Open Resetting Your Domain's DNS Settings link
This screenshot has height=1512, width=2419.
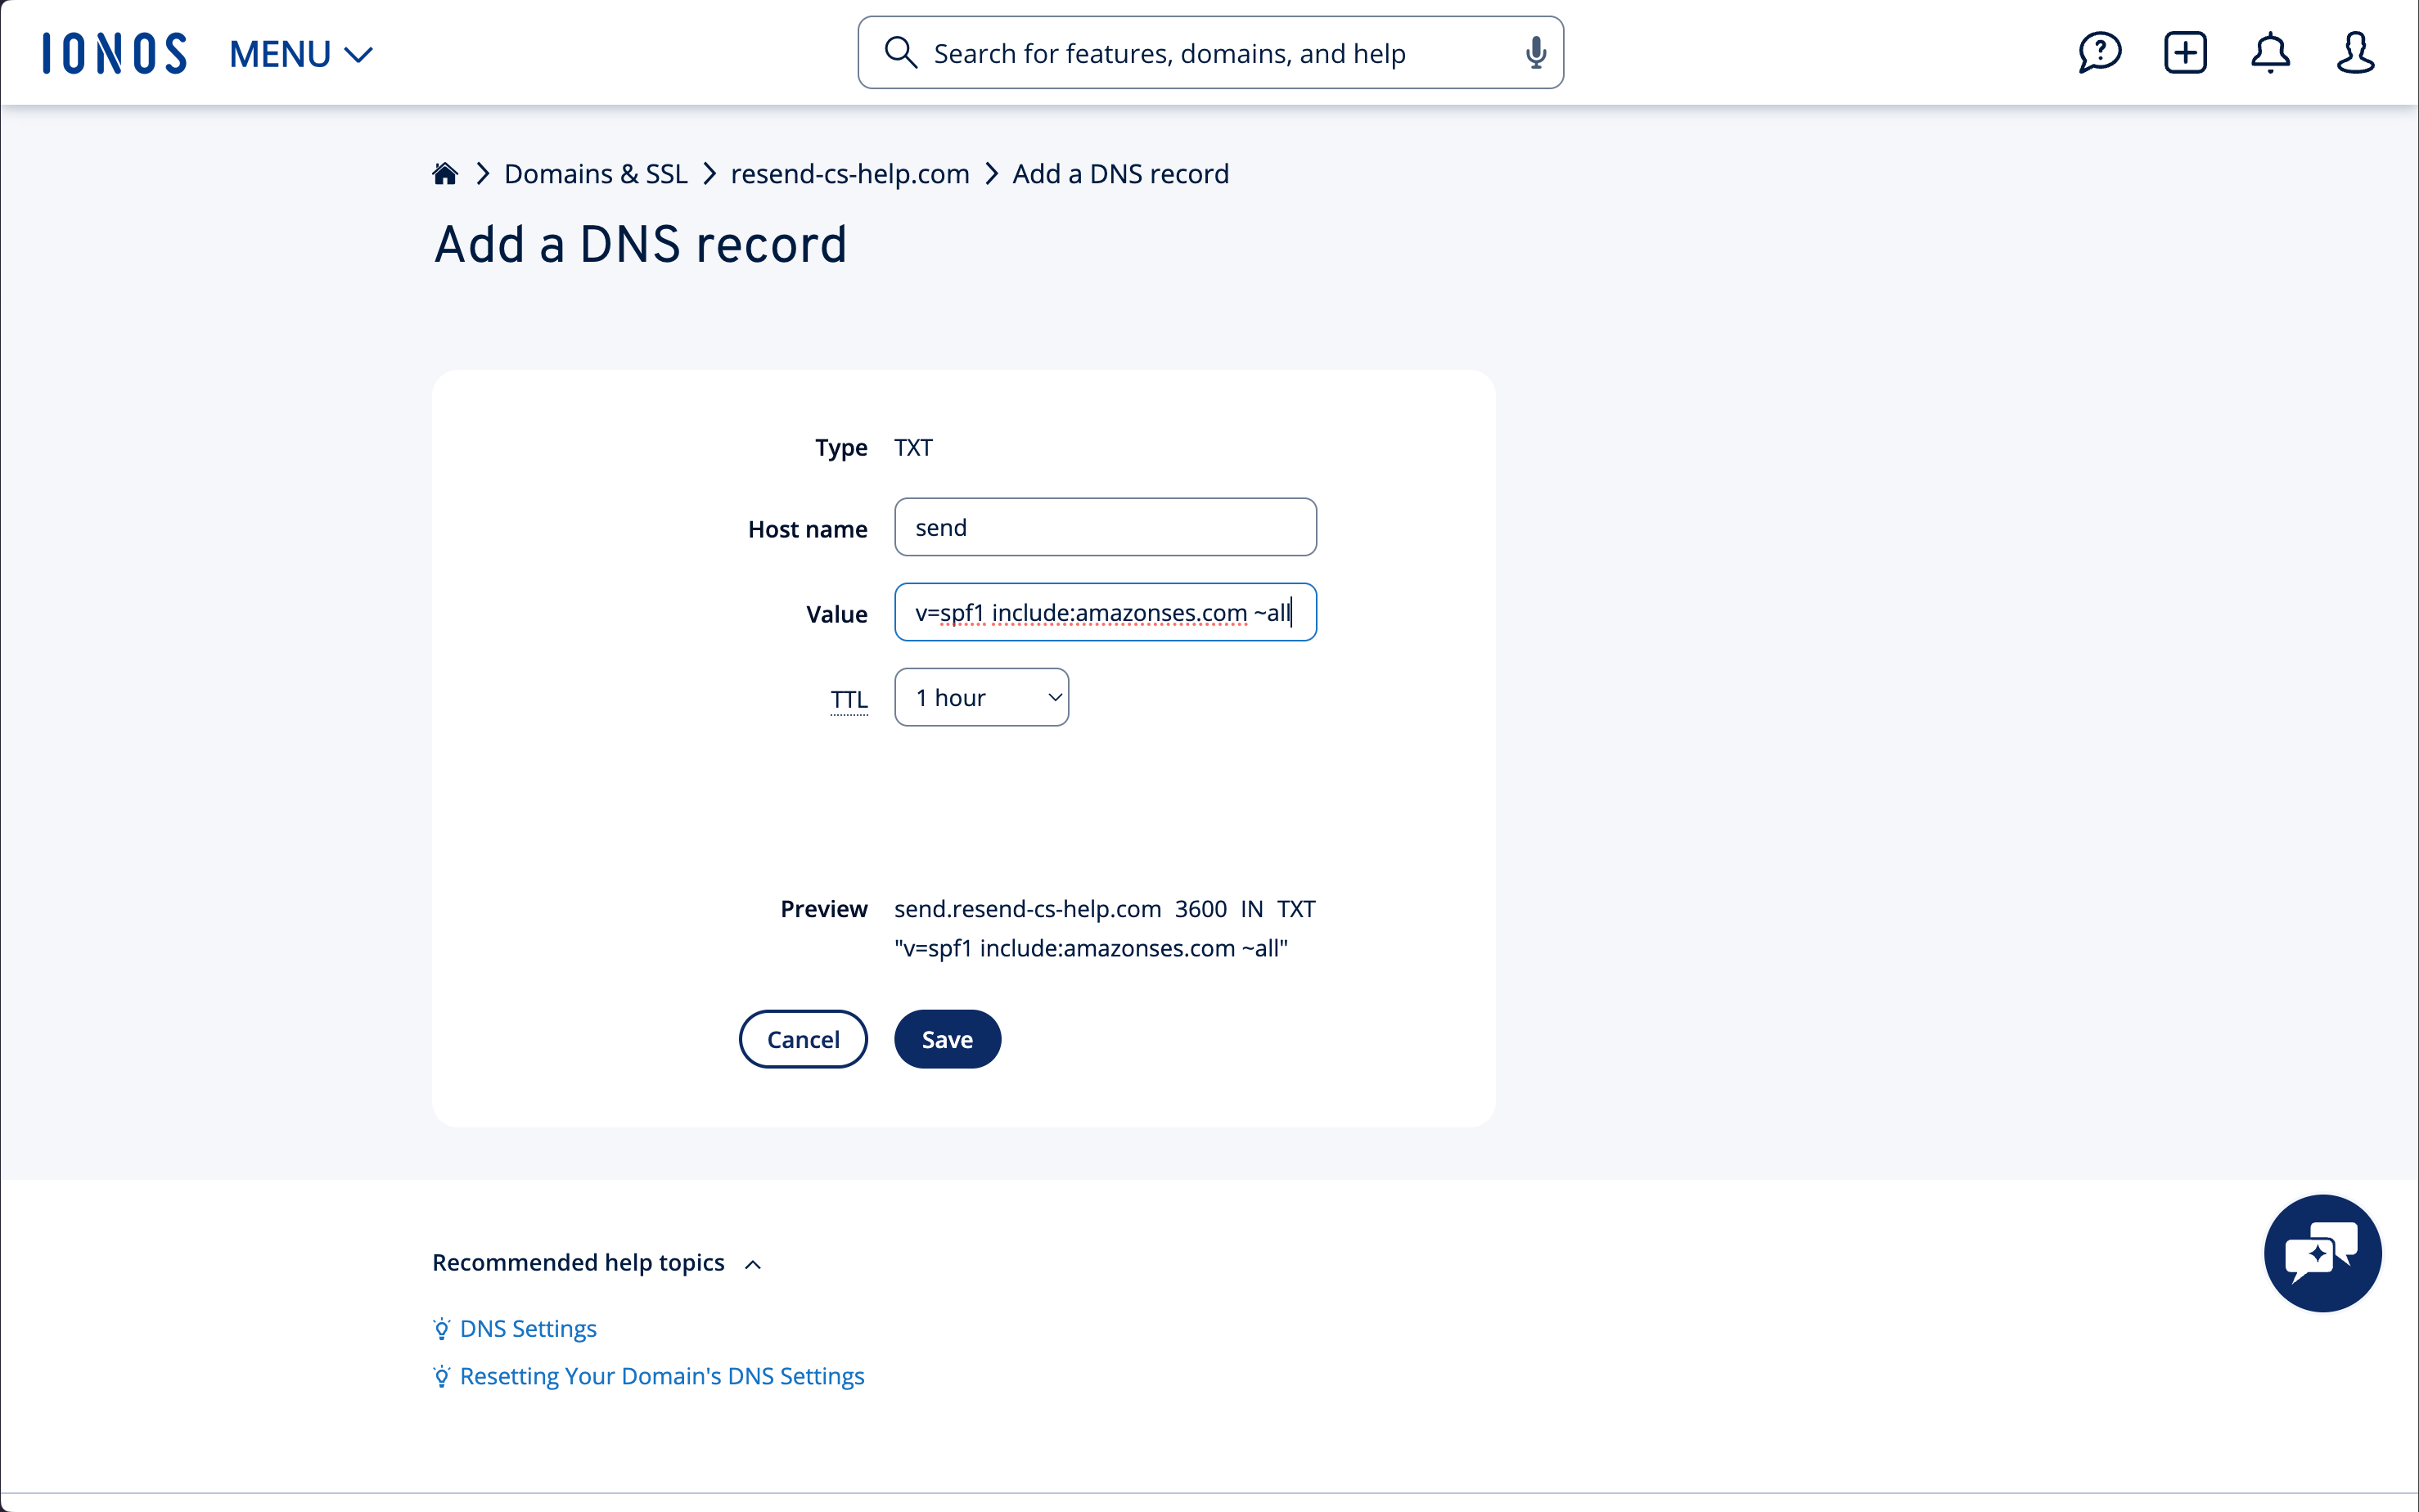coord(662,1377)
